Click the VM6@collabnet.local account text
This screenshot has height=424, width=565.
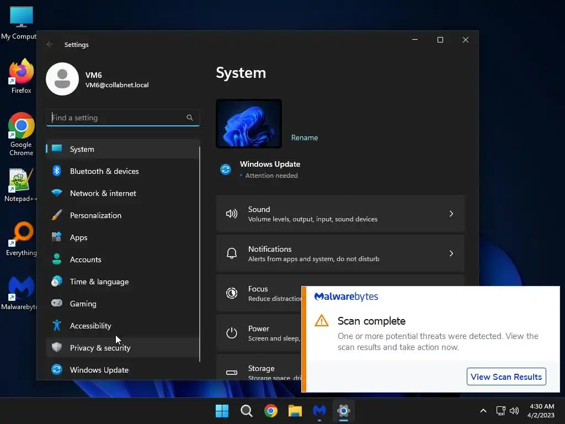[x=117, y=85]
